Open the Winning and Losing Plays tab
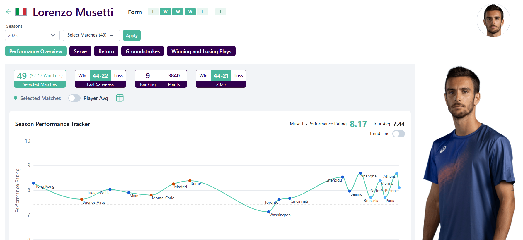This screenshot has width=523, height=240. 201,51
